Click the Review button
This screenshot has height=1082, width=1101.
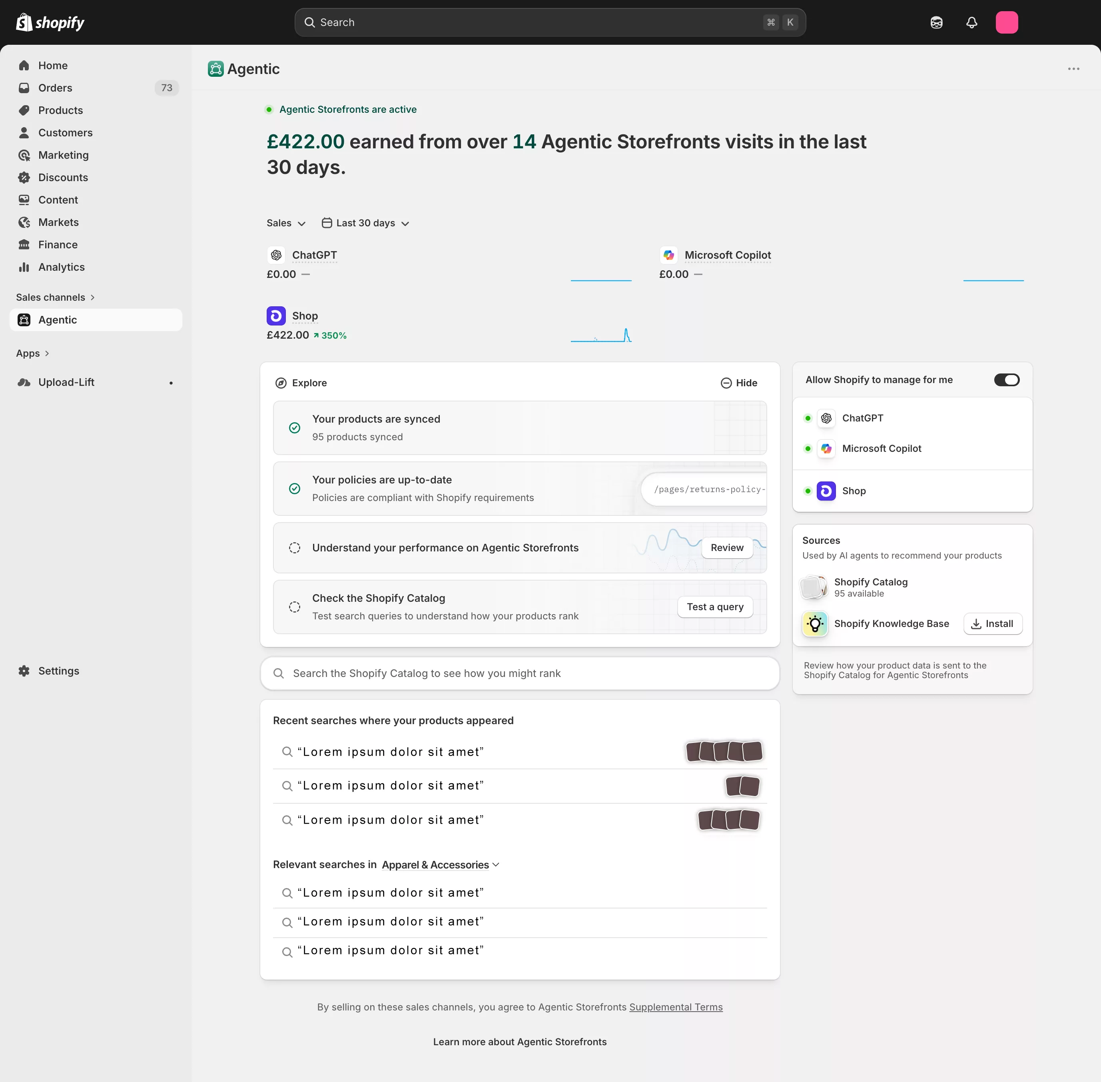click(x=727, y=548)
